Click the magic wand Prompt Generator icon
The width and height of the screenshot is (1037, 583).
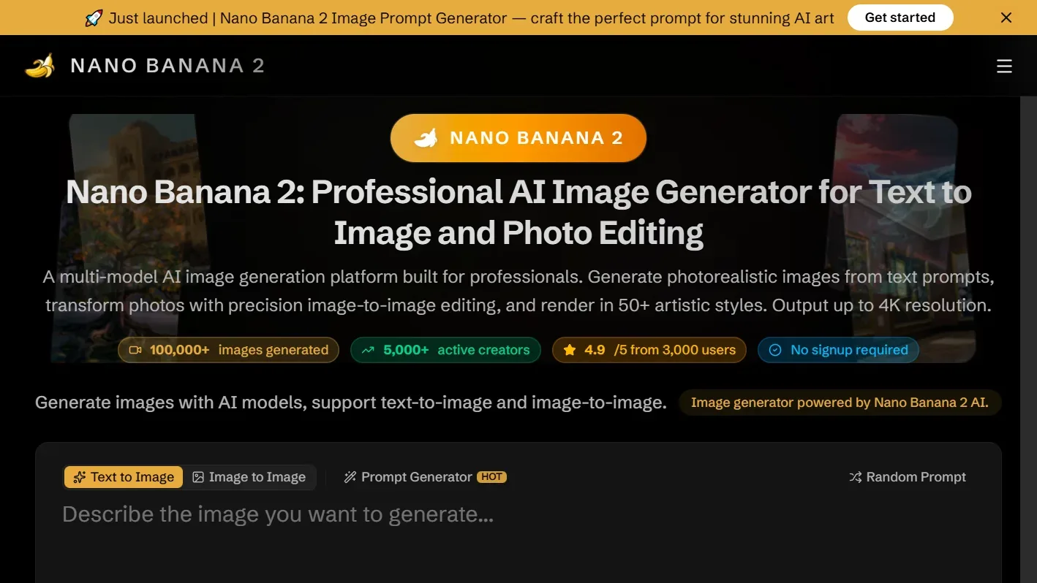(x=350, y=477)
